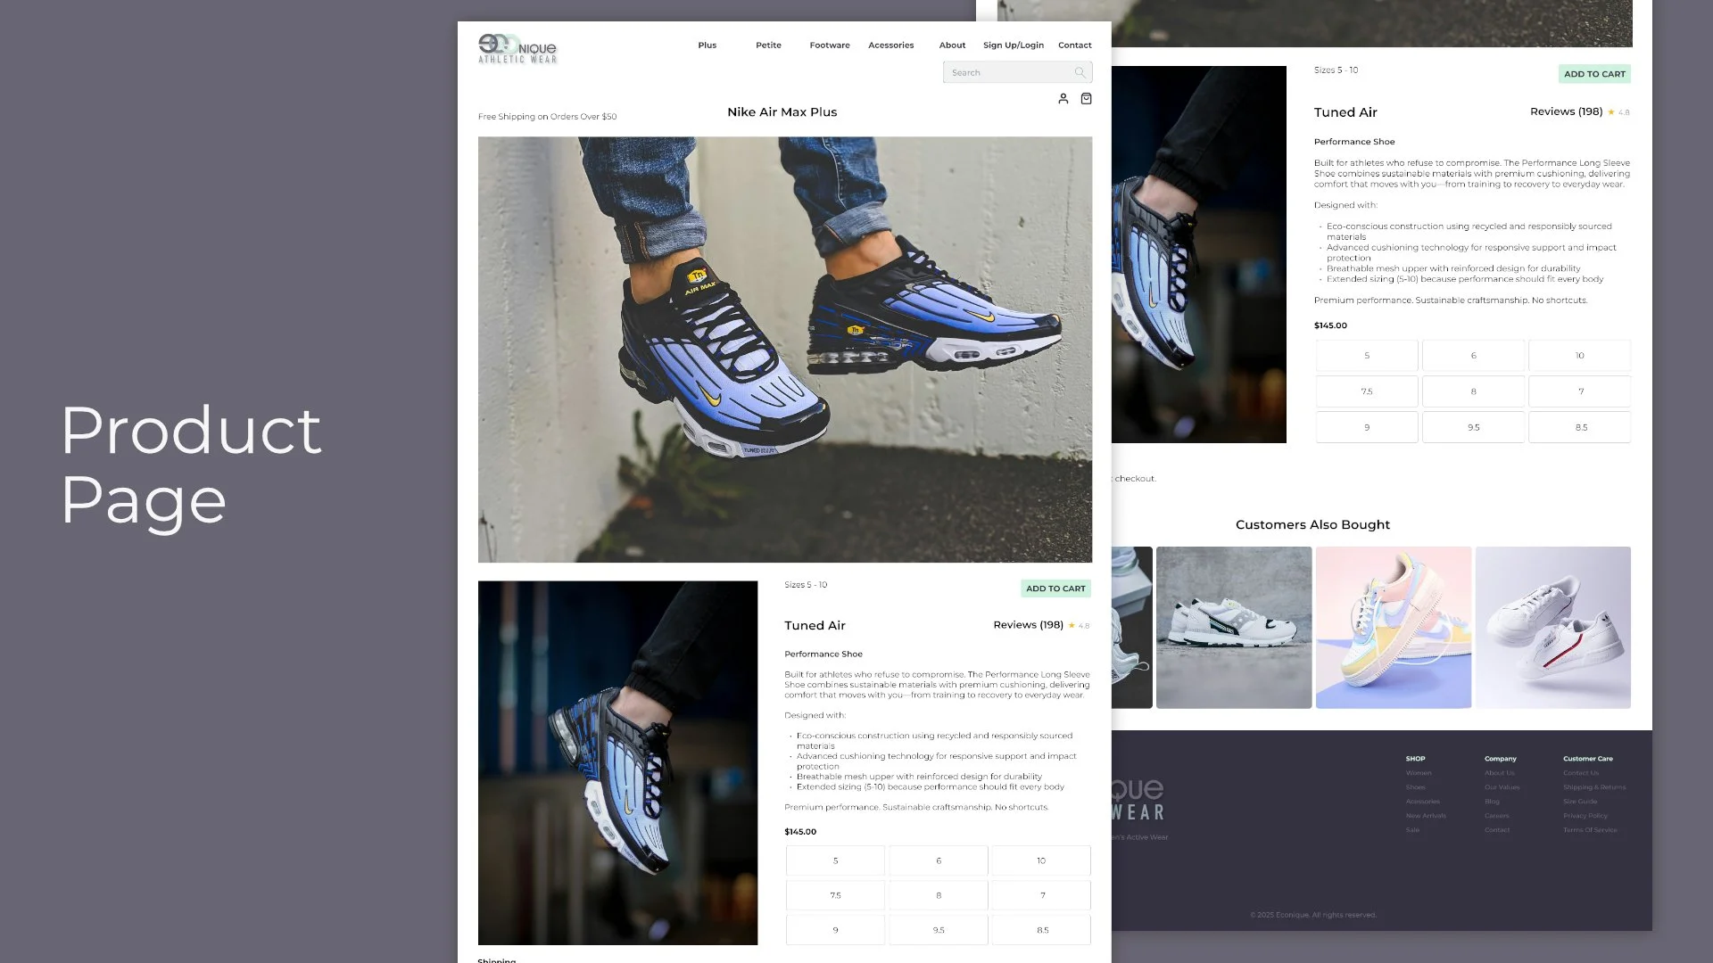The image size is (1713, 963).
Task: Click the main Nike Air Max image
Action: point(784,350)
